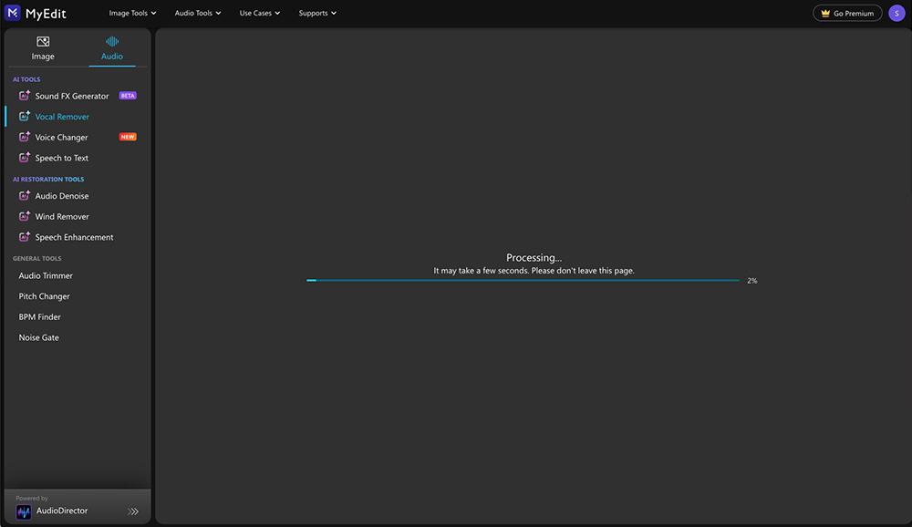Choose Voice Changer tool
912x527 pixels.
click(62, 138)
